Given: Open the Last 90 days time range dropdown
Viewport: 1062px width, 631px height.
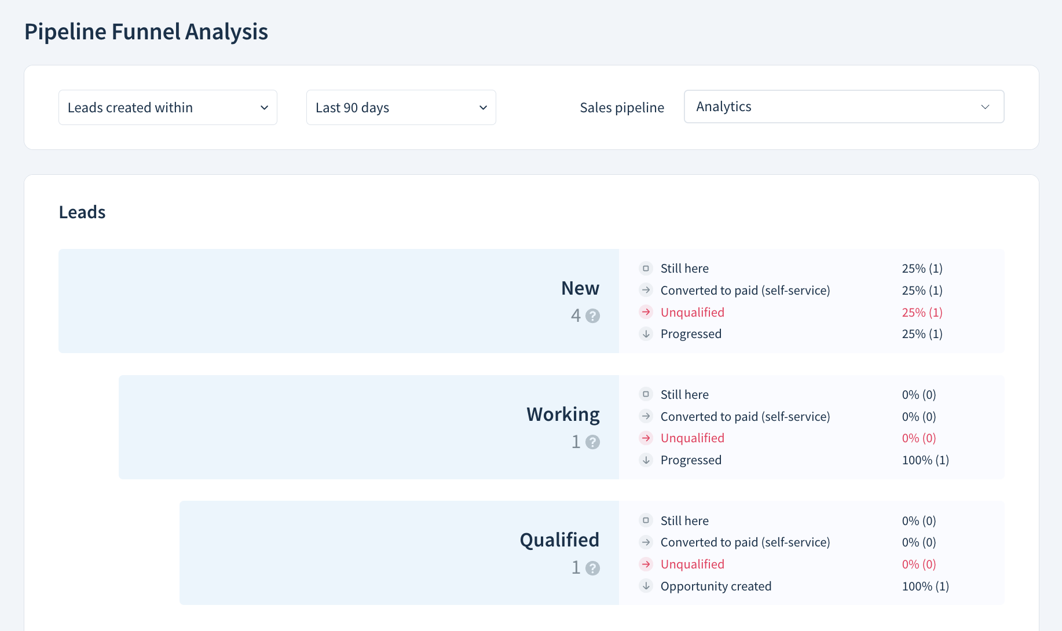Looking at the screenshot, I should (401, 107).
